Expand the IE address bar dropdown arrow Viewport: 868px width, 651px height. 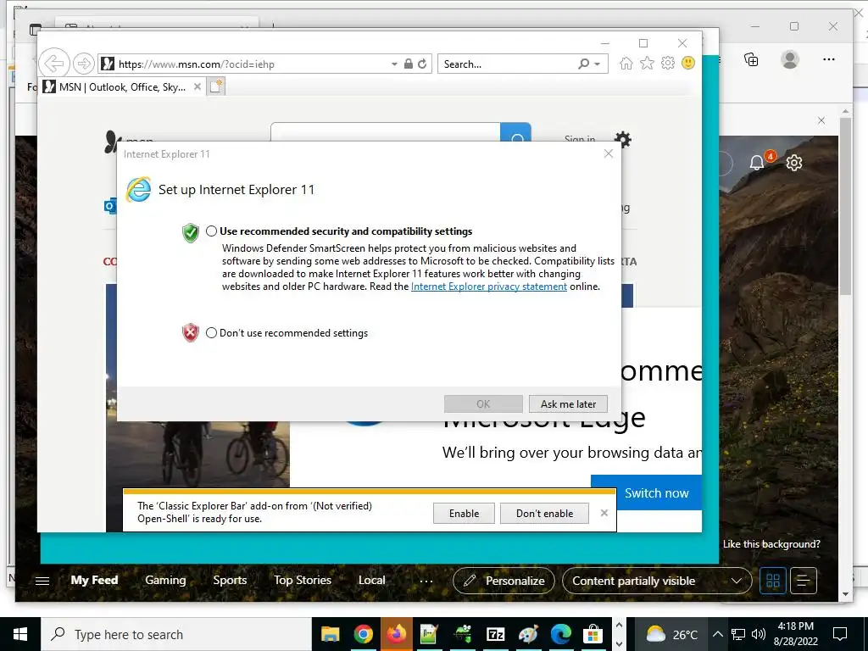click(394, 64)
